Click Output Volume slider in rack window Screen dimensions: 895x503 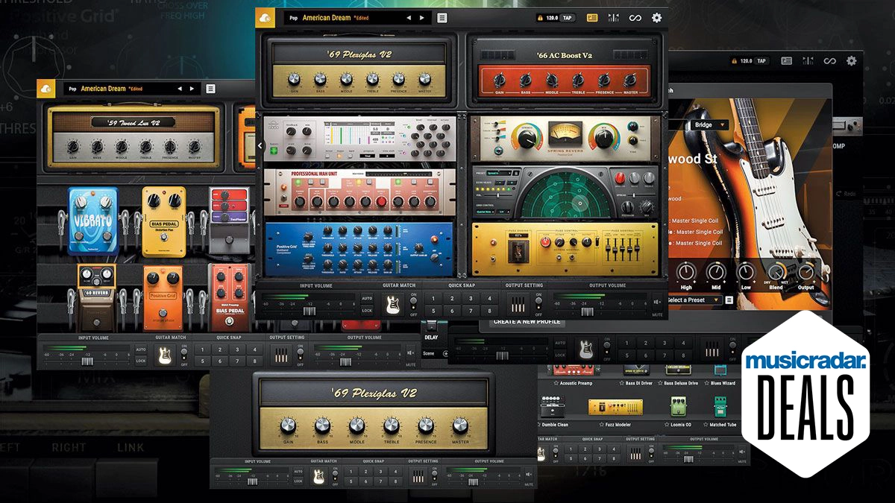pyautogui.click(x=586, y=310)
